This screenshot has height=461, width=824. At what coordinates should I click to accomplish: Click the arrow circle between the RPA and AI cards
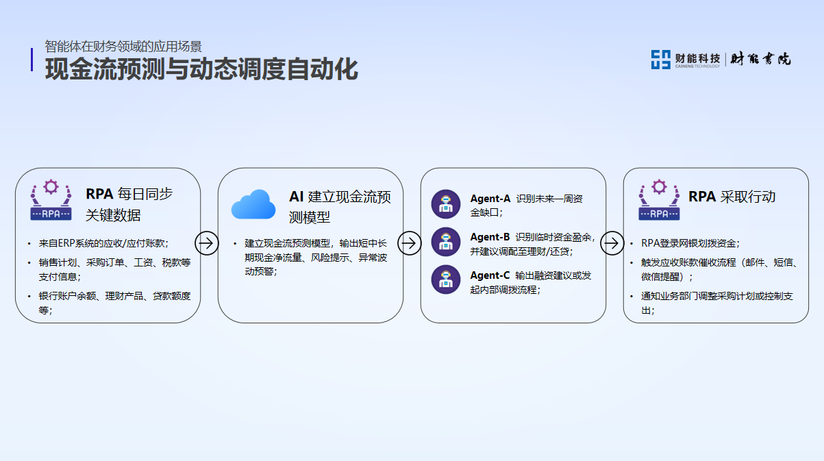coord(207,242)
